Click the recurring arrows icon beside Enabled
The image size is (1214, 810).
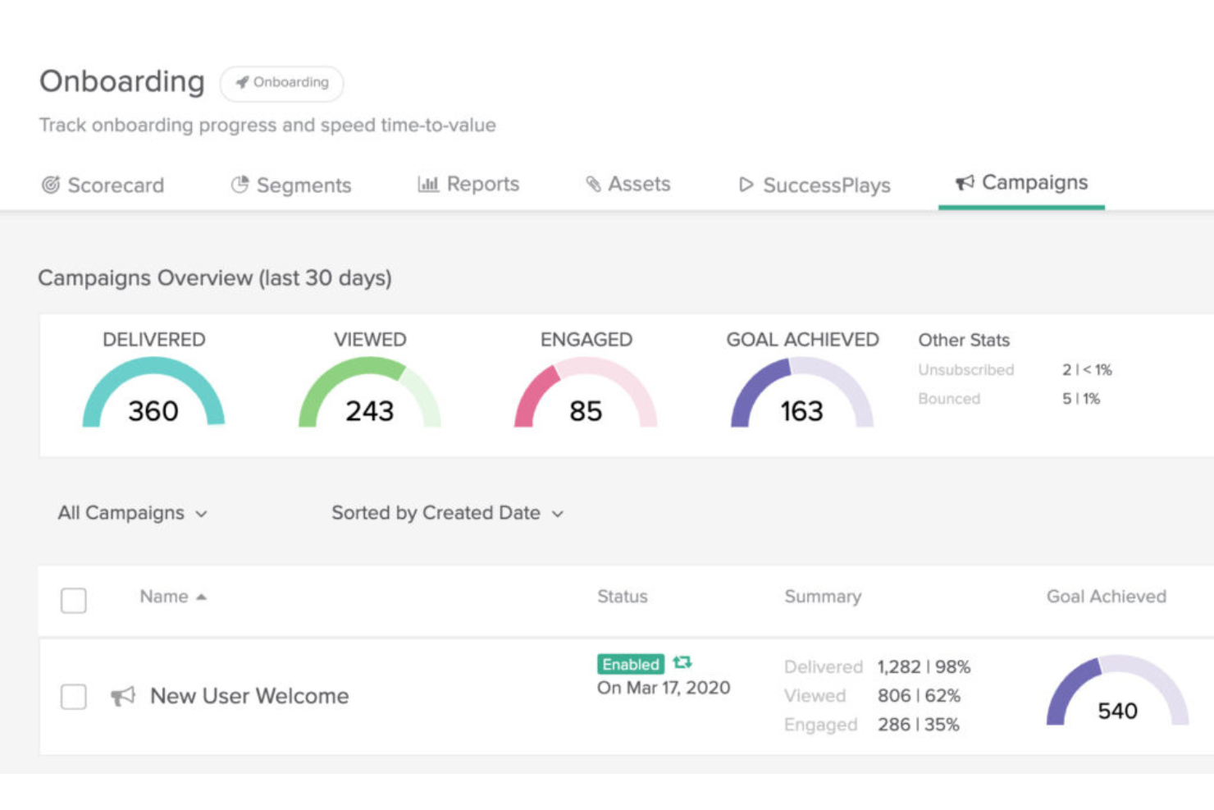coord(682,662)
